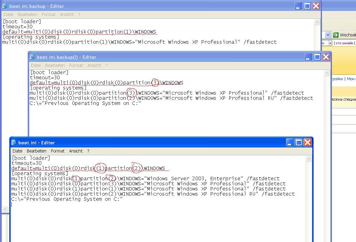Click scroll-up arrow in boot.ini.backup(I) window

[327, 73]
